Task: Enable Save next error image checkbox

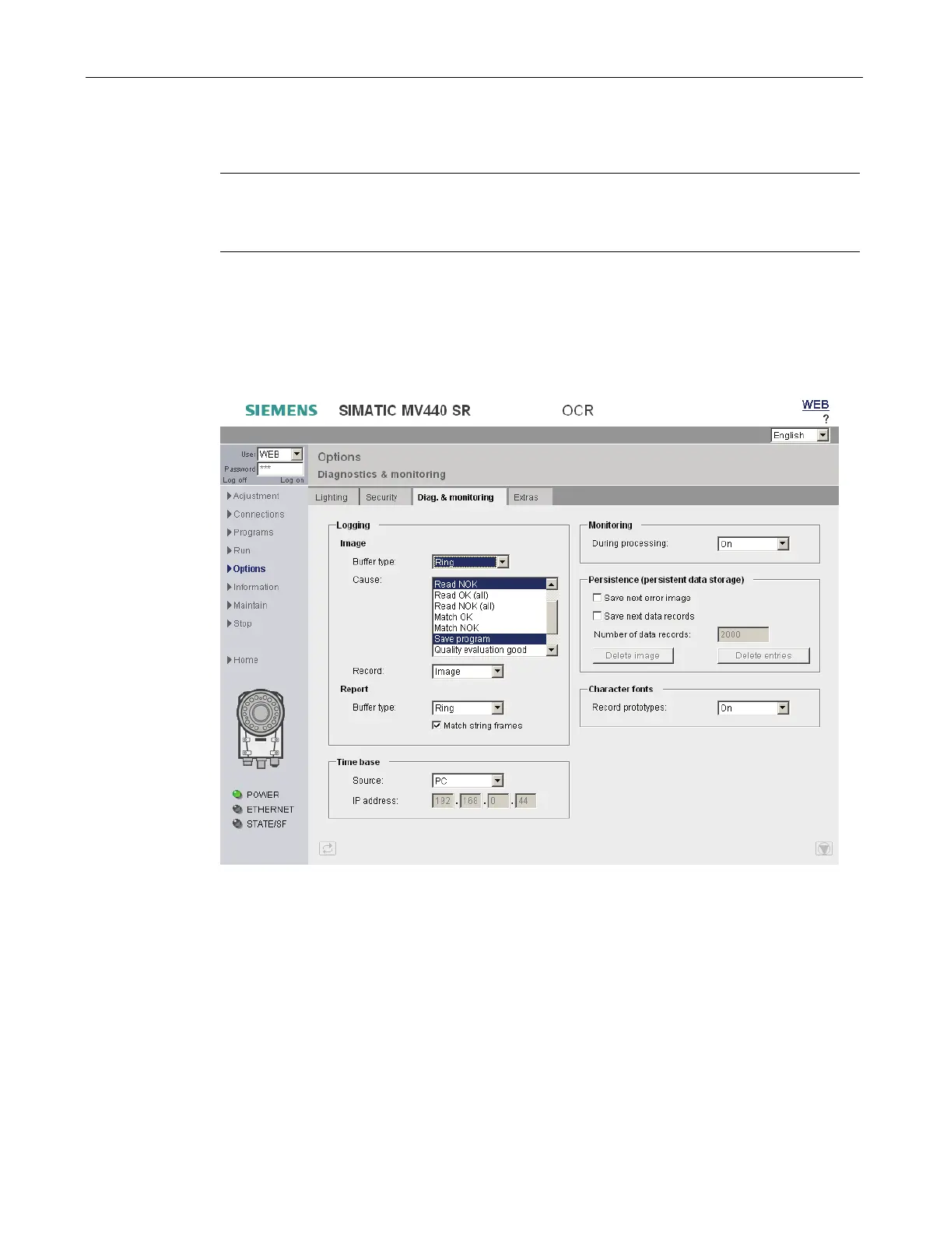Action: tap(597, 598)
